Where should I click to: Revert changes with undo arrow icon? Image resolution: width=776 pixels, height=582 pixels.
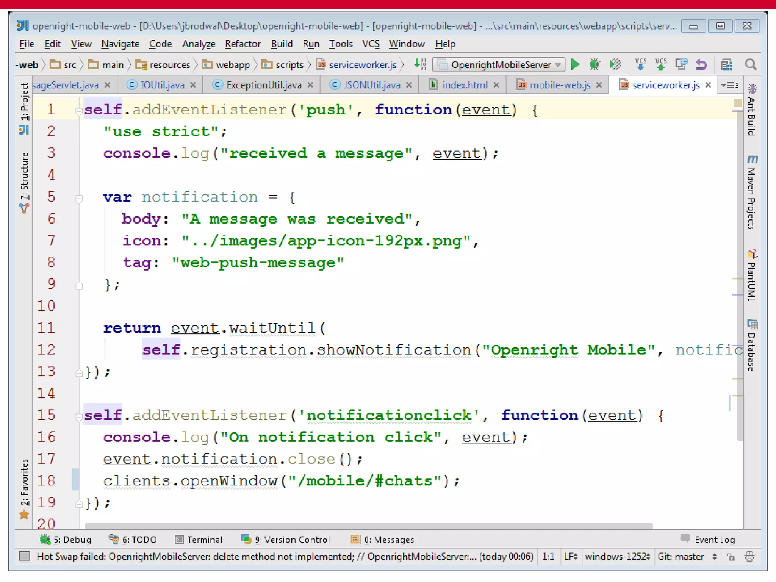point(701,64)
